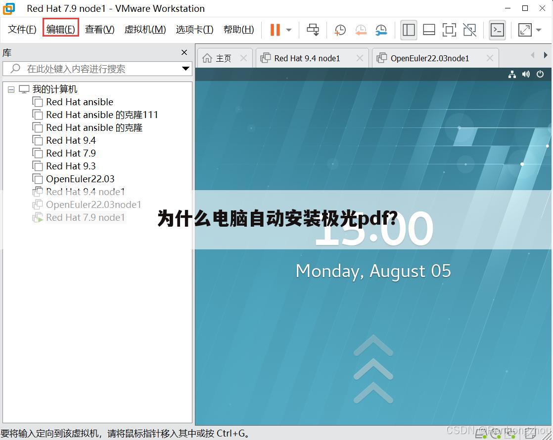The width and height of the screenshot is (553, 440).
Task: Open the library search filter dropdown arrow
Action: (185, 69)
